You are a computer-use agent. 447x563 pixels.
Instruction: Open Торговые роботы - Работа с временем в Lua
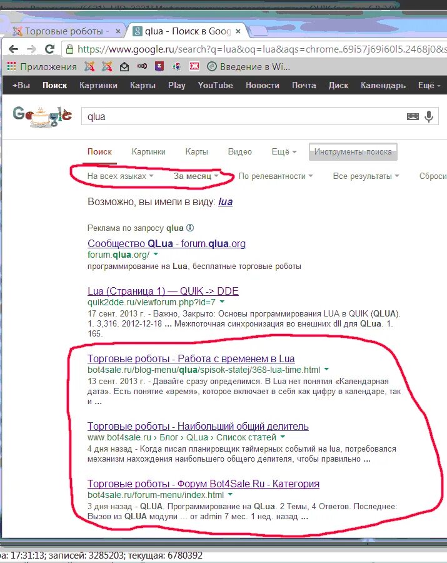191,358
